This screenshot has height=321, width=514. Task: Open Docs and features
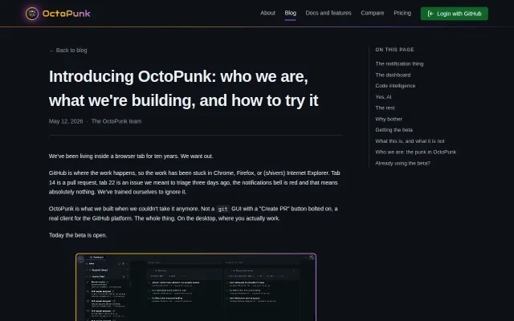(328, 13)
